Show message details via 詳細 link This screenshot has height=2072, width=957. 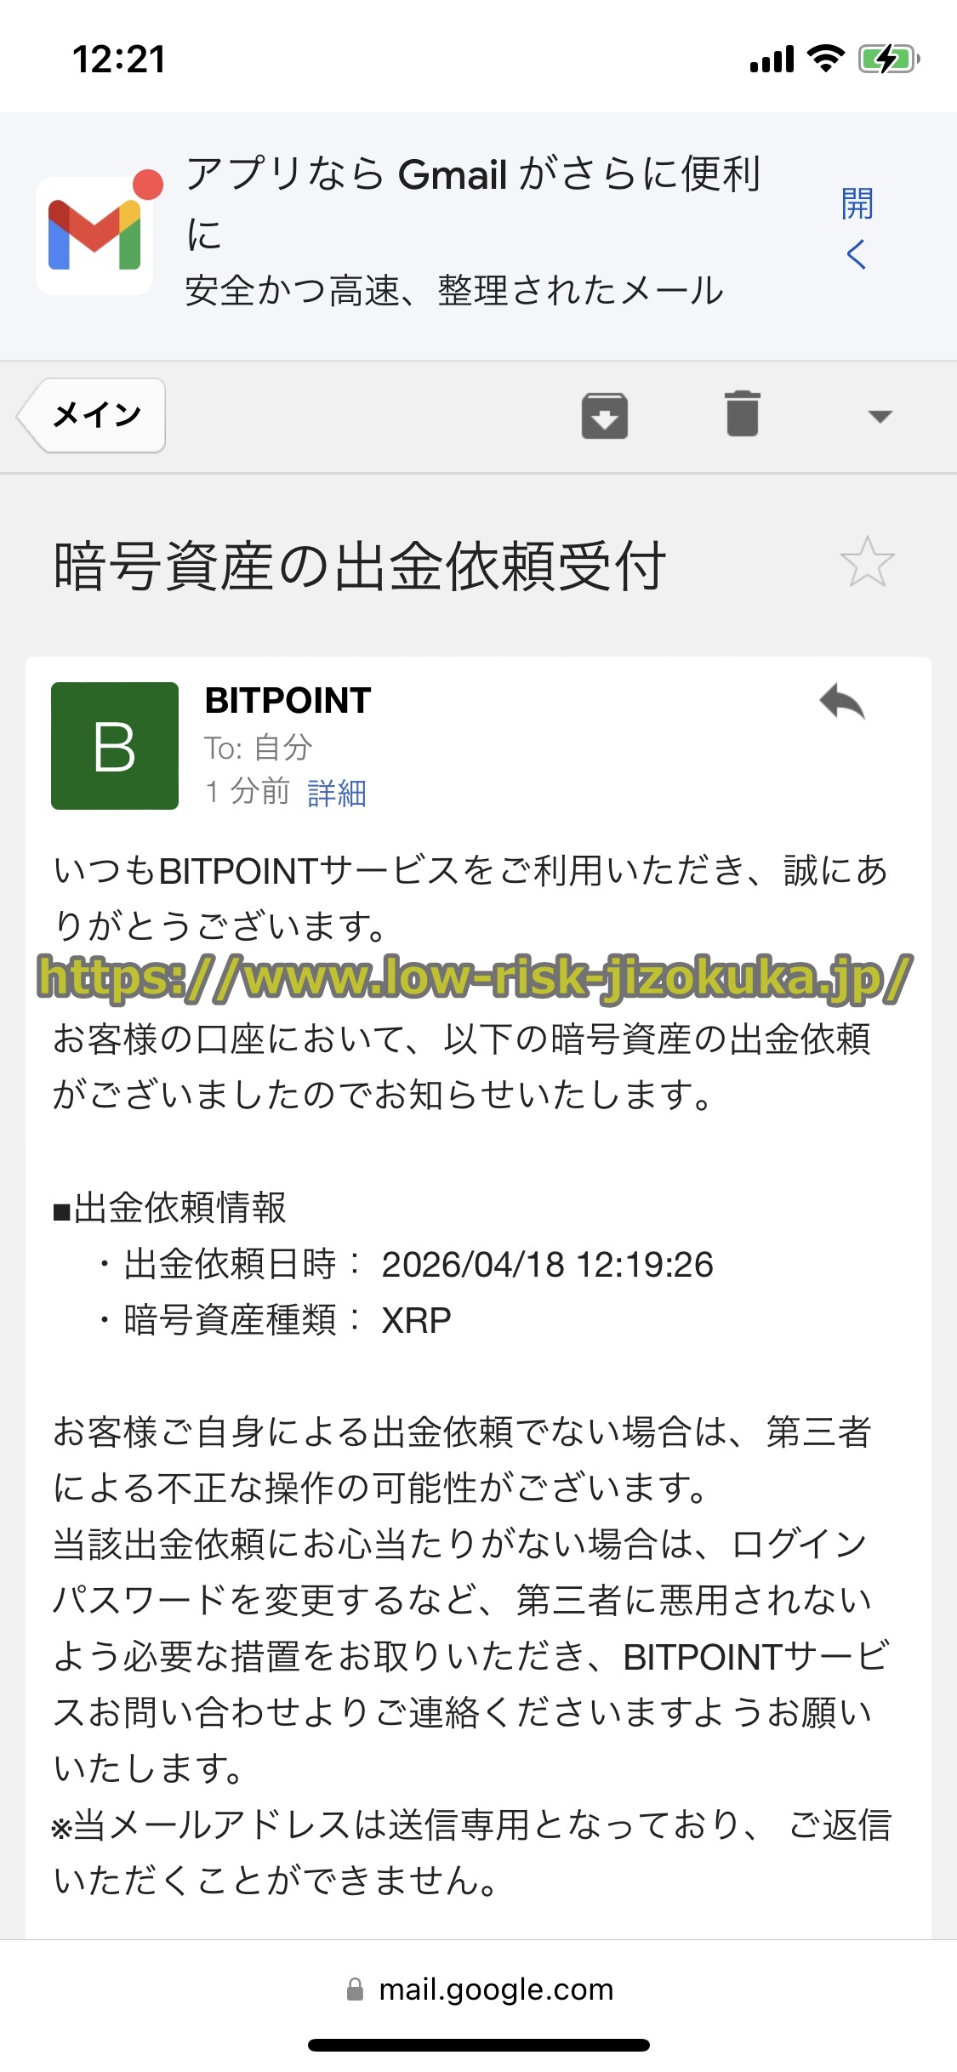[x=337, y=793]
